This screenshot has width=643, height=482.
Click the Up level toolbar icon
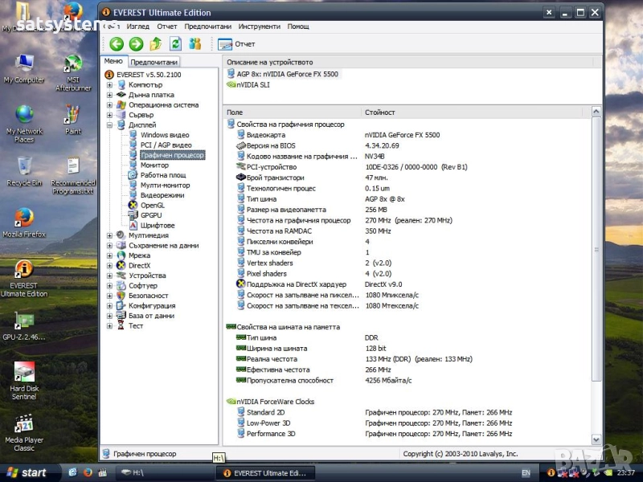[156, 44]
